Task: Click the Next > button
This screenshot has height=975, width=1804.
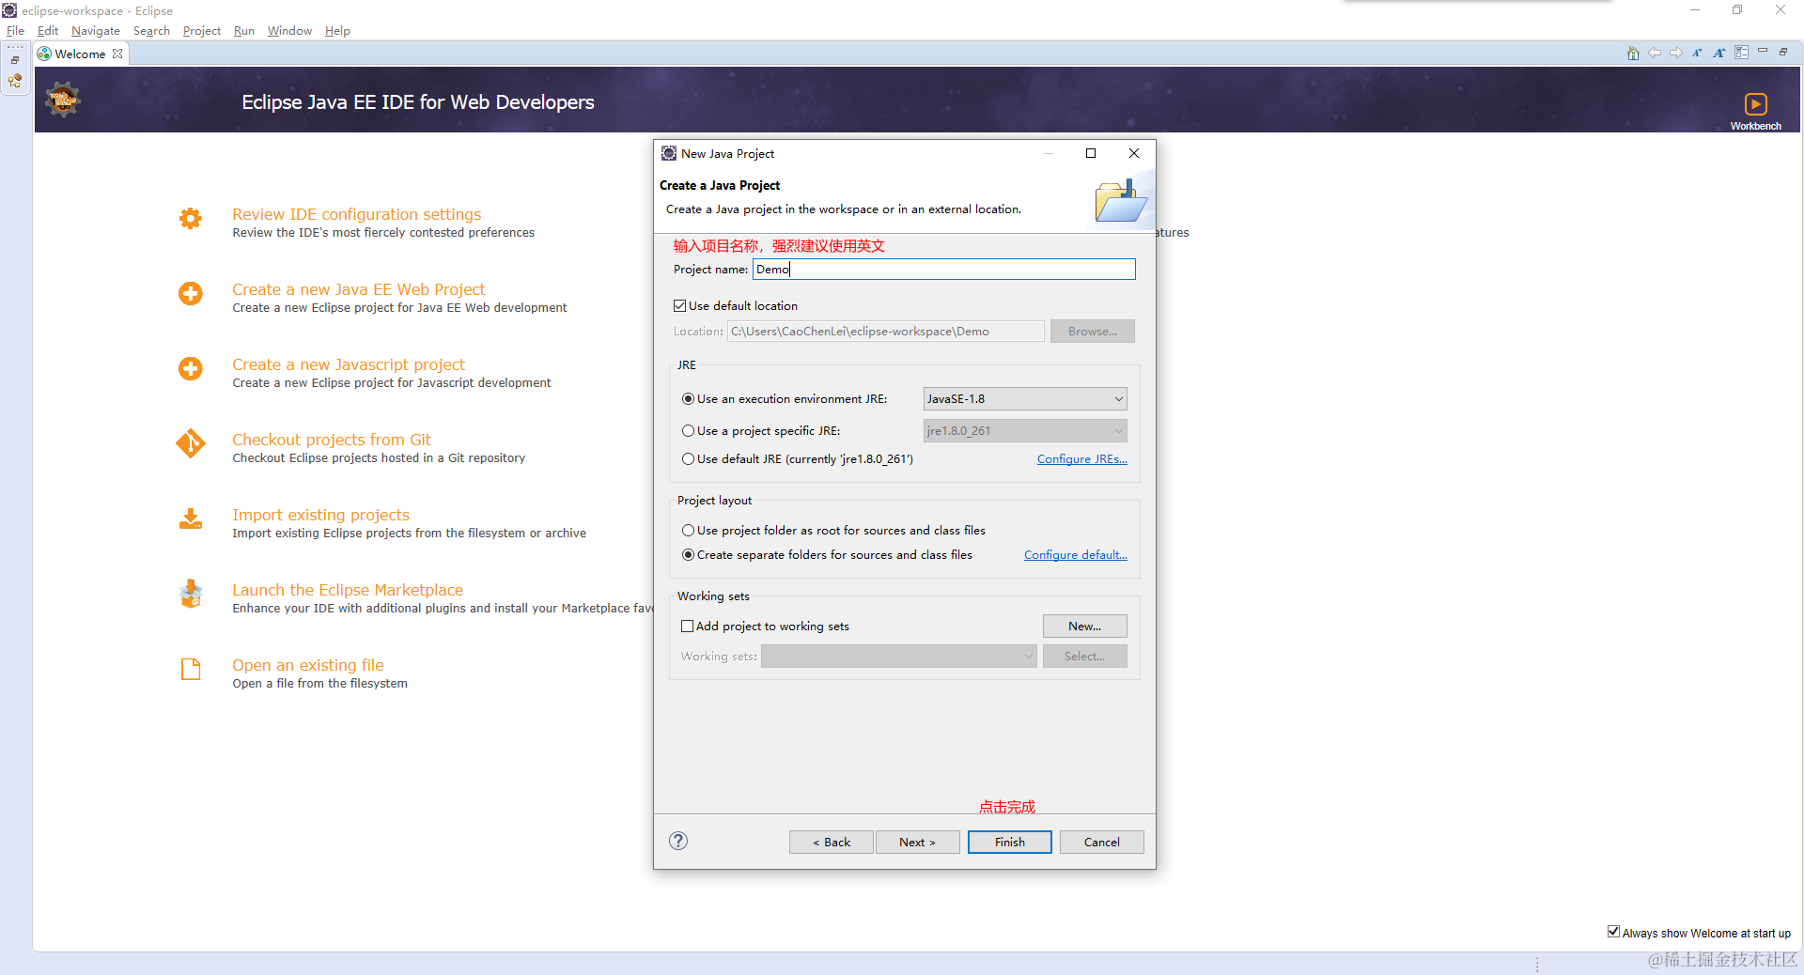Action: pyautogui.click(x=917, y=842)
